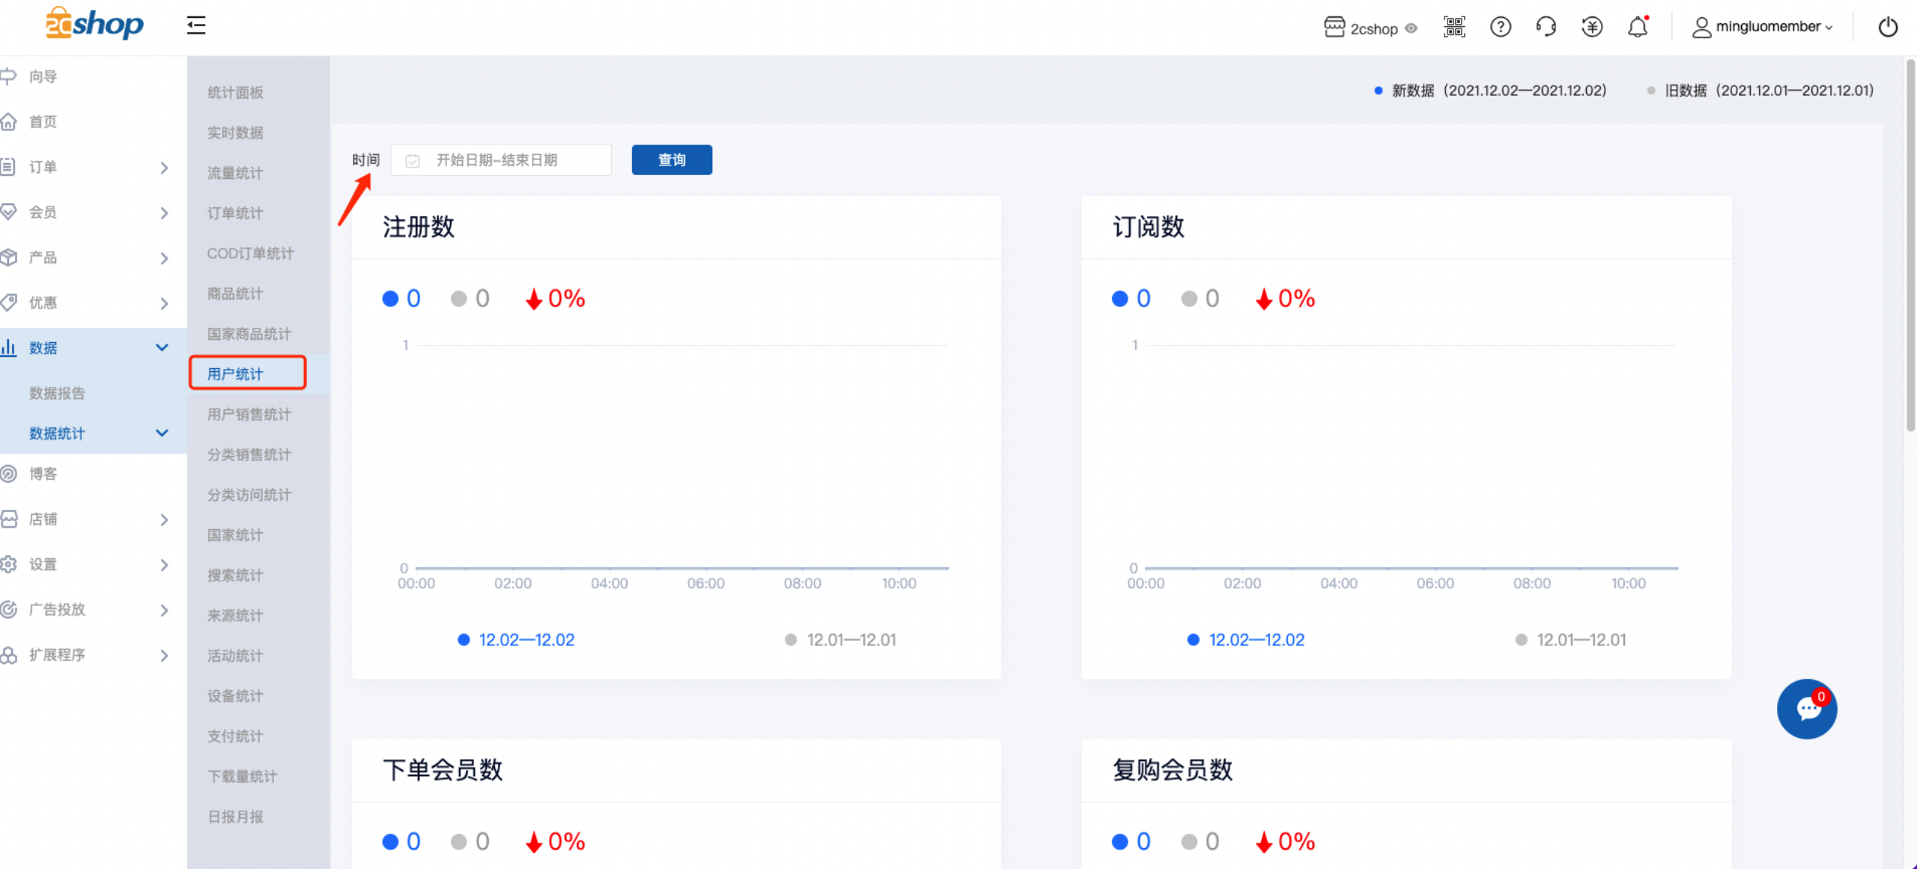Image resolution: width=1917 pixels, height=869 pixels.
Task: Expand the 产品 menu chevron
Action: [x=164, y=257]
